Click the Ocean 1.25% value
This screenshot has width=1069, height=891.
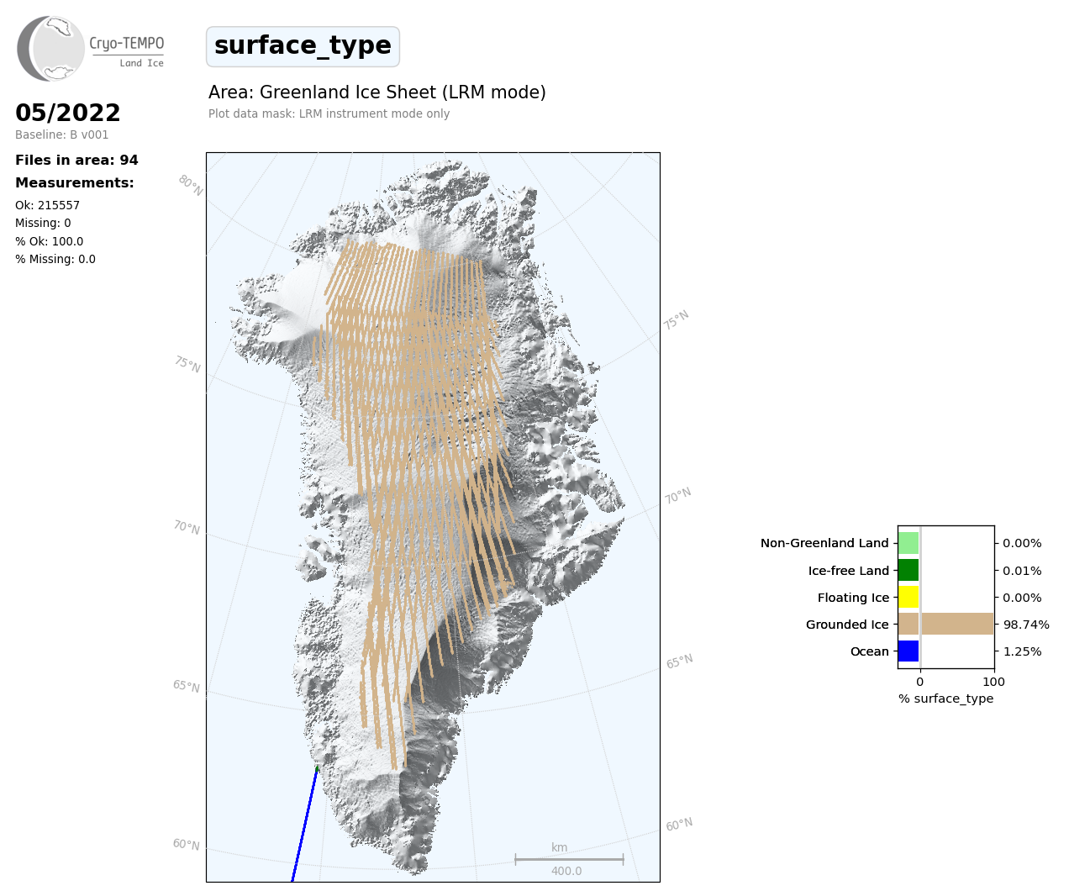point(1022,651)
